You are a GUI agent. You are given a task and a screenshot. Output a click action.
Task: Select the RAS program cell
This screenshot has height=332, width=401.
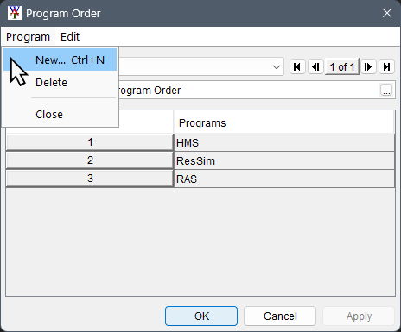pos(284,179)
